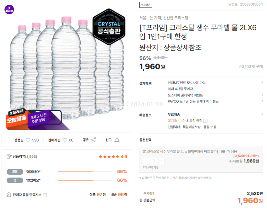Increase quantity with the plus button
This screenshot has width=267, height=208.
pyautogui.click(x=161, y=161)
